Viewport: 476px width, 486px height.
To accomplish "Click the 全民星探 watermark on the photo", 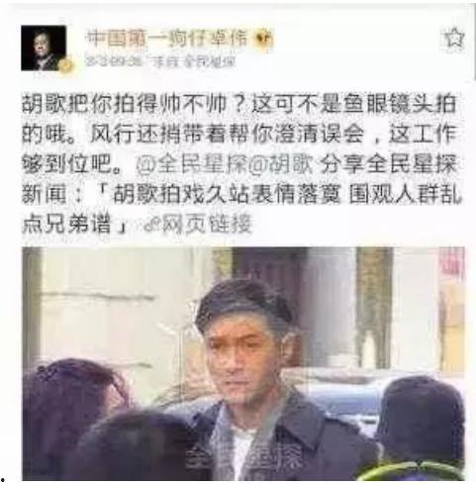I will 243,456.
